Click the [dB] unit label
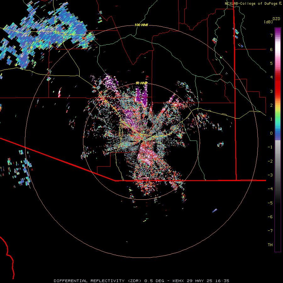This screenshot has width=283, height=283. pos(268,22)
